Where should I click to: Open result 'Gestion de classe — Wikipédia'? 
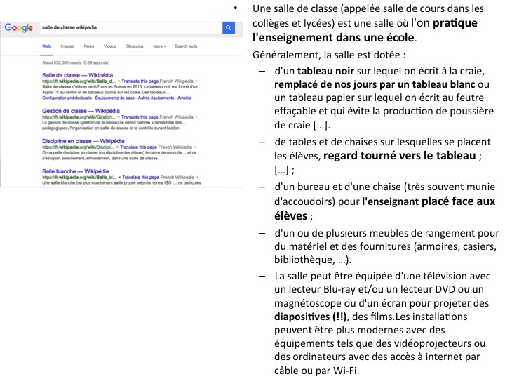click(81, 111)
